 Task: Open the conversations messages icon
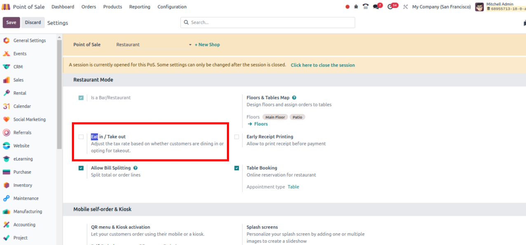point(376,7)
